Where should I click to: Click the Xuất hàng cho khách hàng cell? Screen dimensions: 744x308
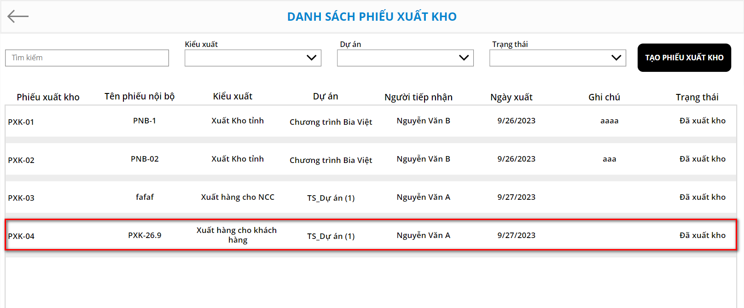(x=237, y=235)
